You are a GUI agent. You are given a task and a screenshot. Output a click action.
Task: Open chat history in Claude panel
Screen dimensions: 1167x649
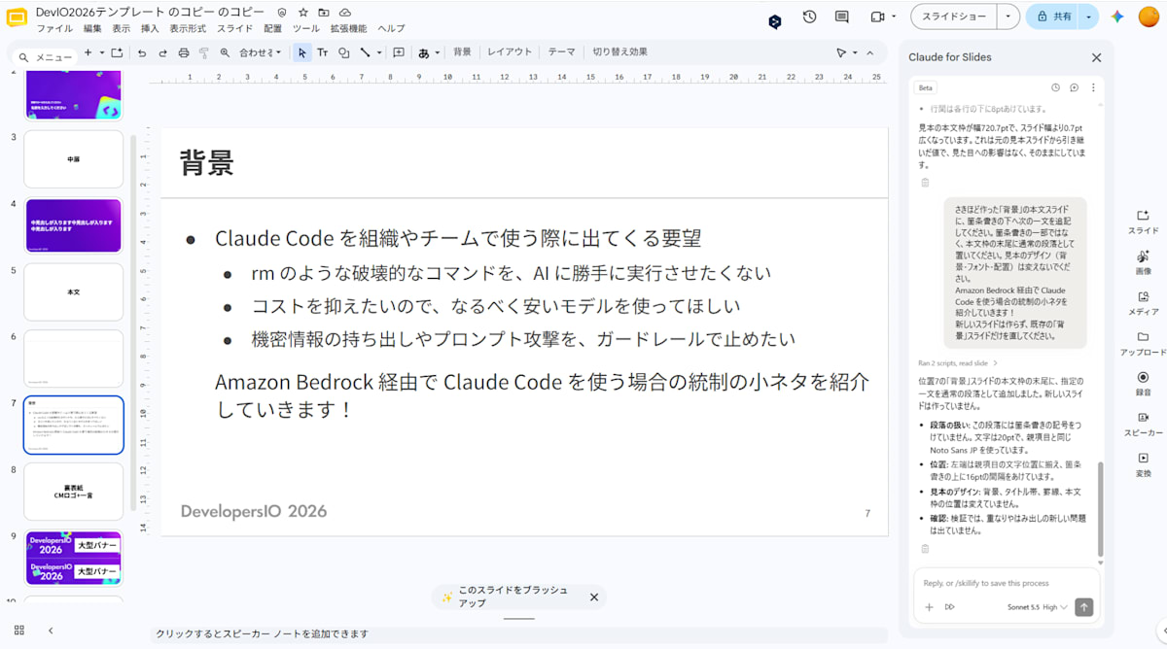[x=1055, y=87]
